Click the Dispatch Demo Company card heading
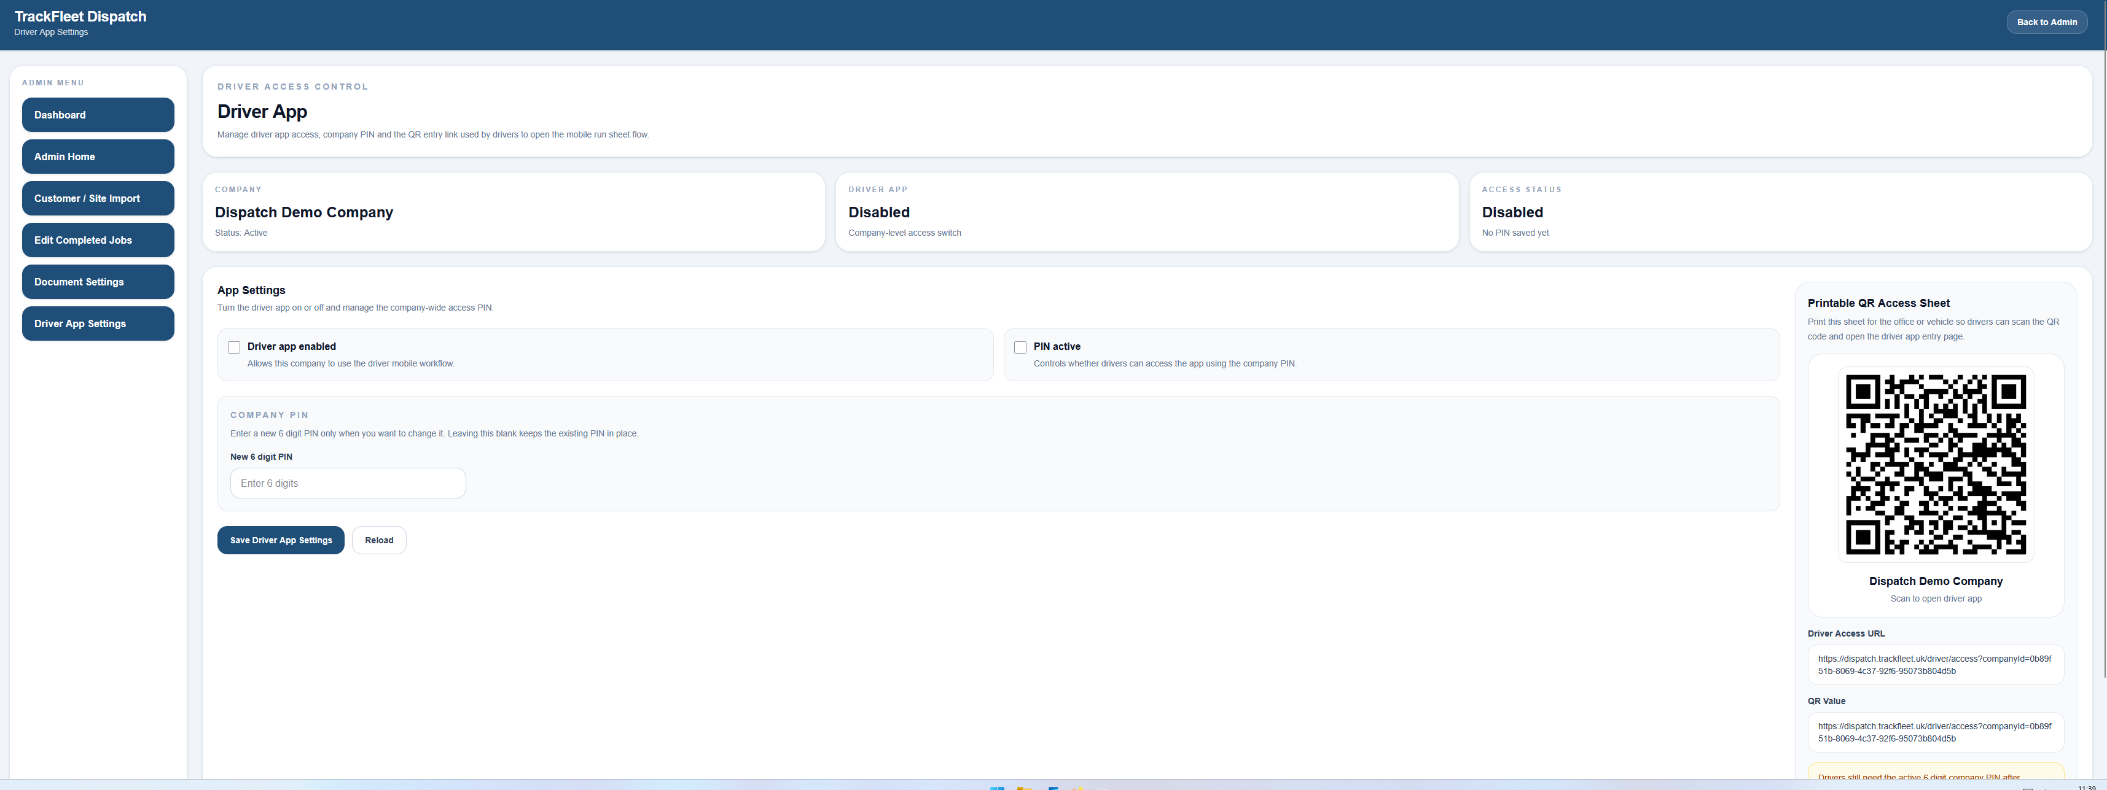 pos(303,212)
